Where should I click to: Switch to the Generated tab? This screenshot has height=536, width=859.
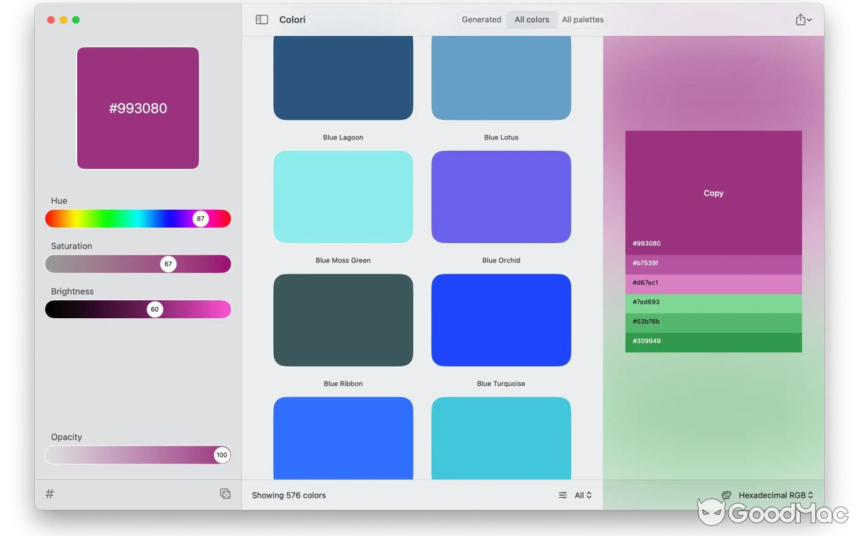point(481,19)
